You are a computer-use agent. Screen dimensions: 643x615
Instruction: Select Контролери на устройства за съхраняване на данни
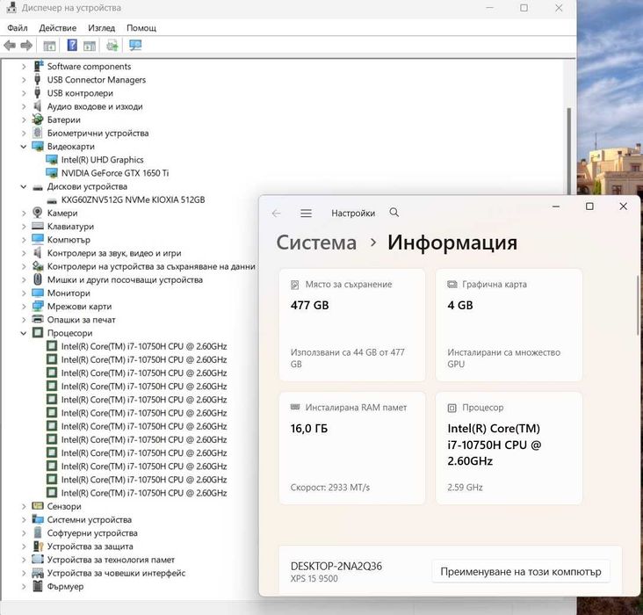coord(151,266)
